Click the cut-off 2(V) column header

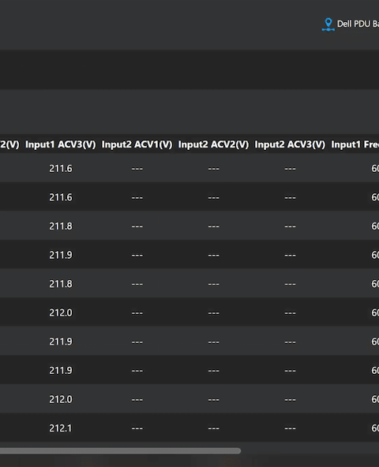[9, 144]
